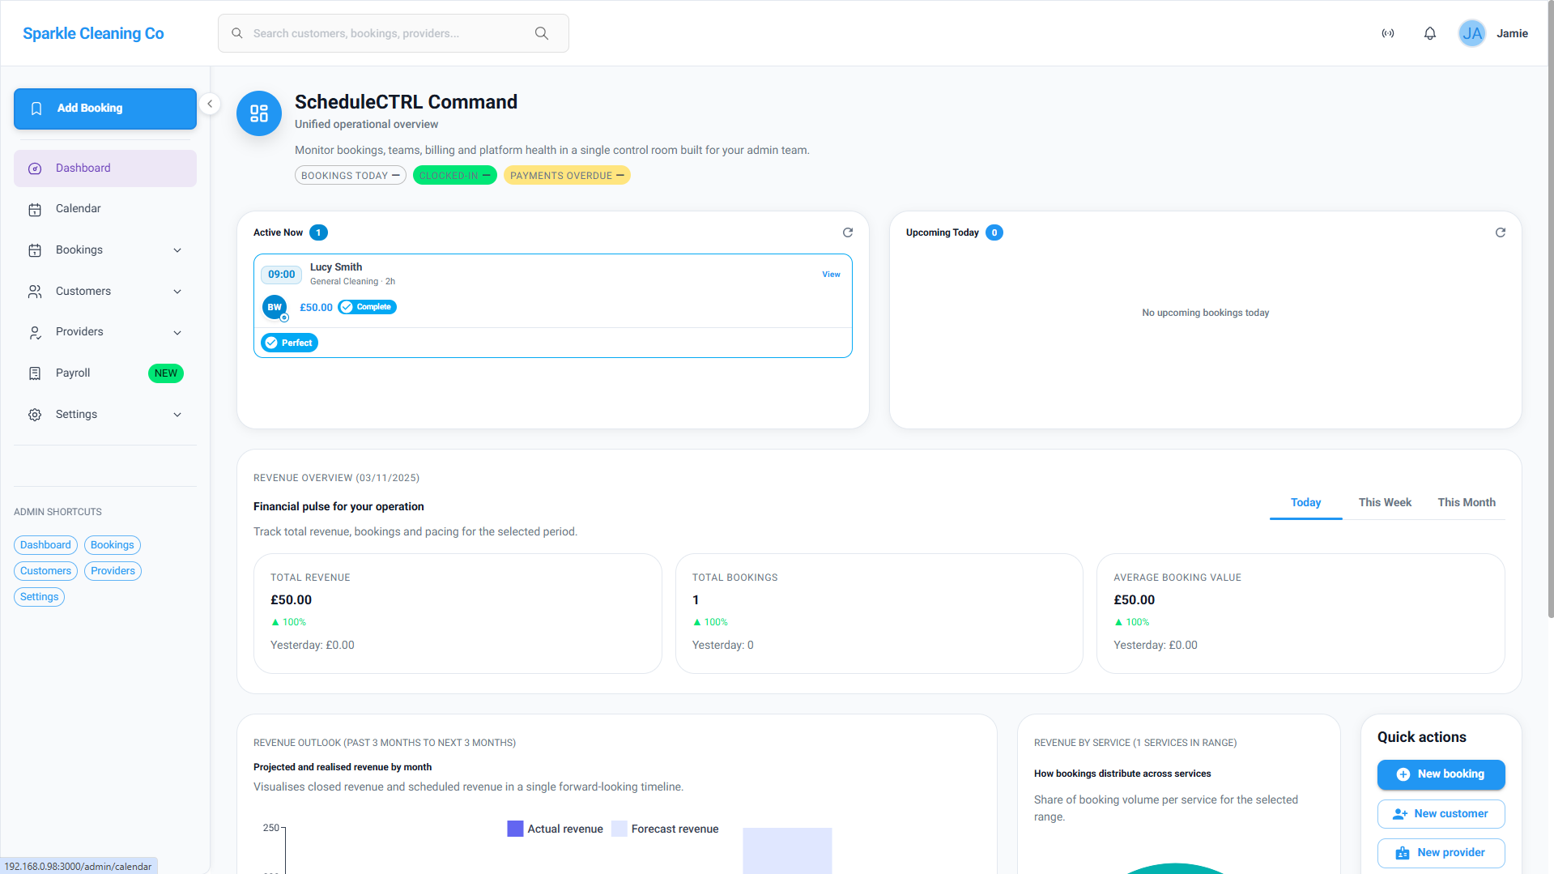Viewport: 1554px width, 874px height.
Task: Open Dashboard in sidebar menu
Action: pyautogui.click(x=105, y=168)
